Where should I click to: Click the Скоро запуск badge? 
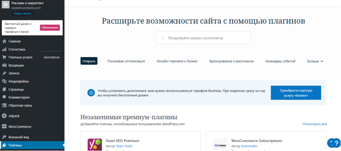23,13
